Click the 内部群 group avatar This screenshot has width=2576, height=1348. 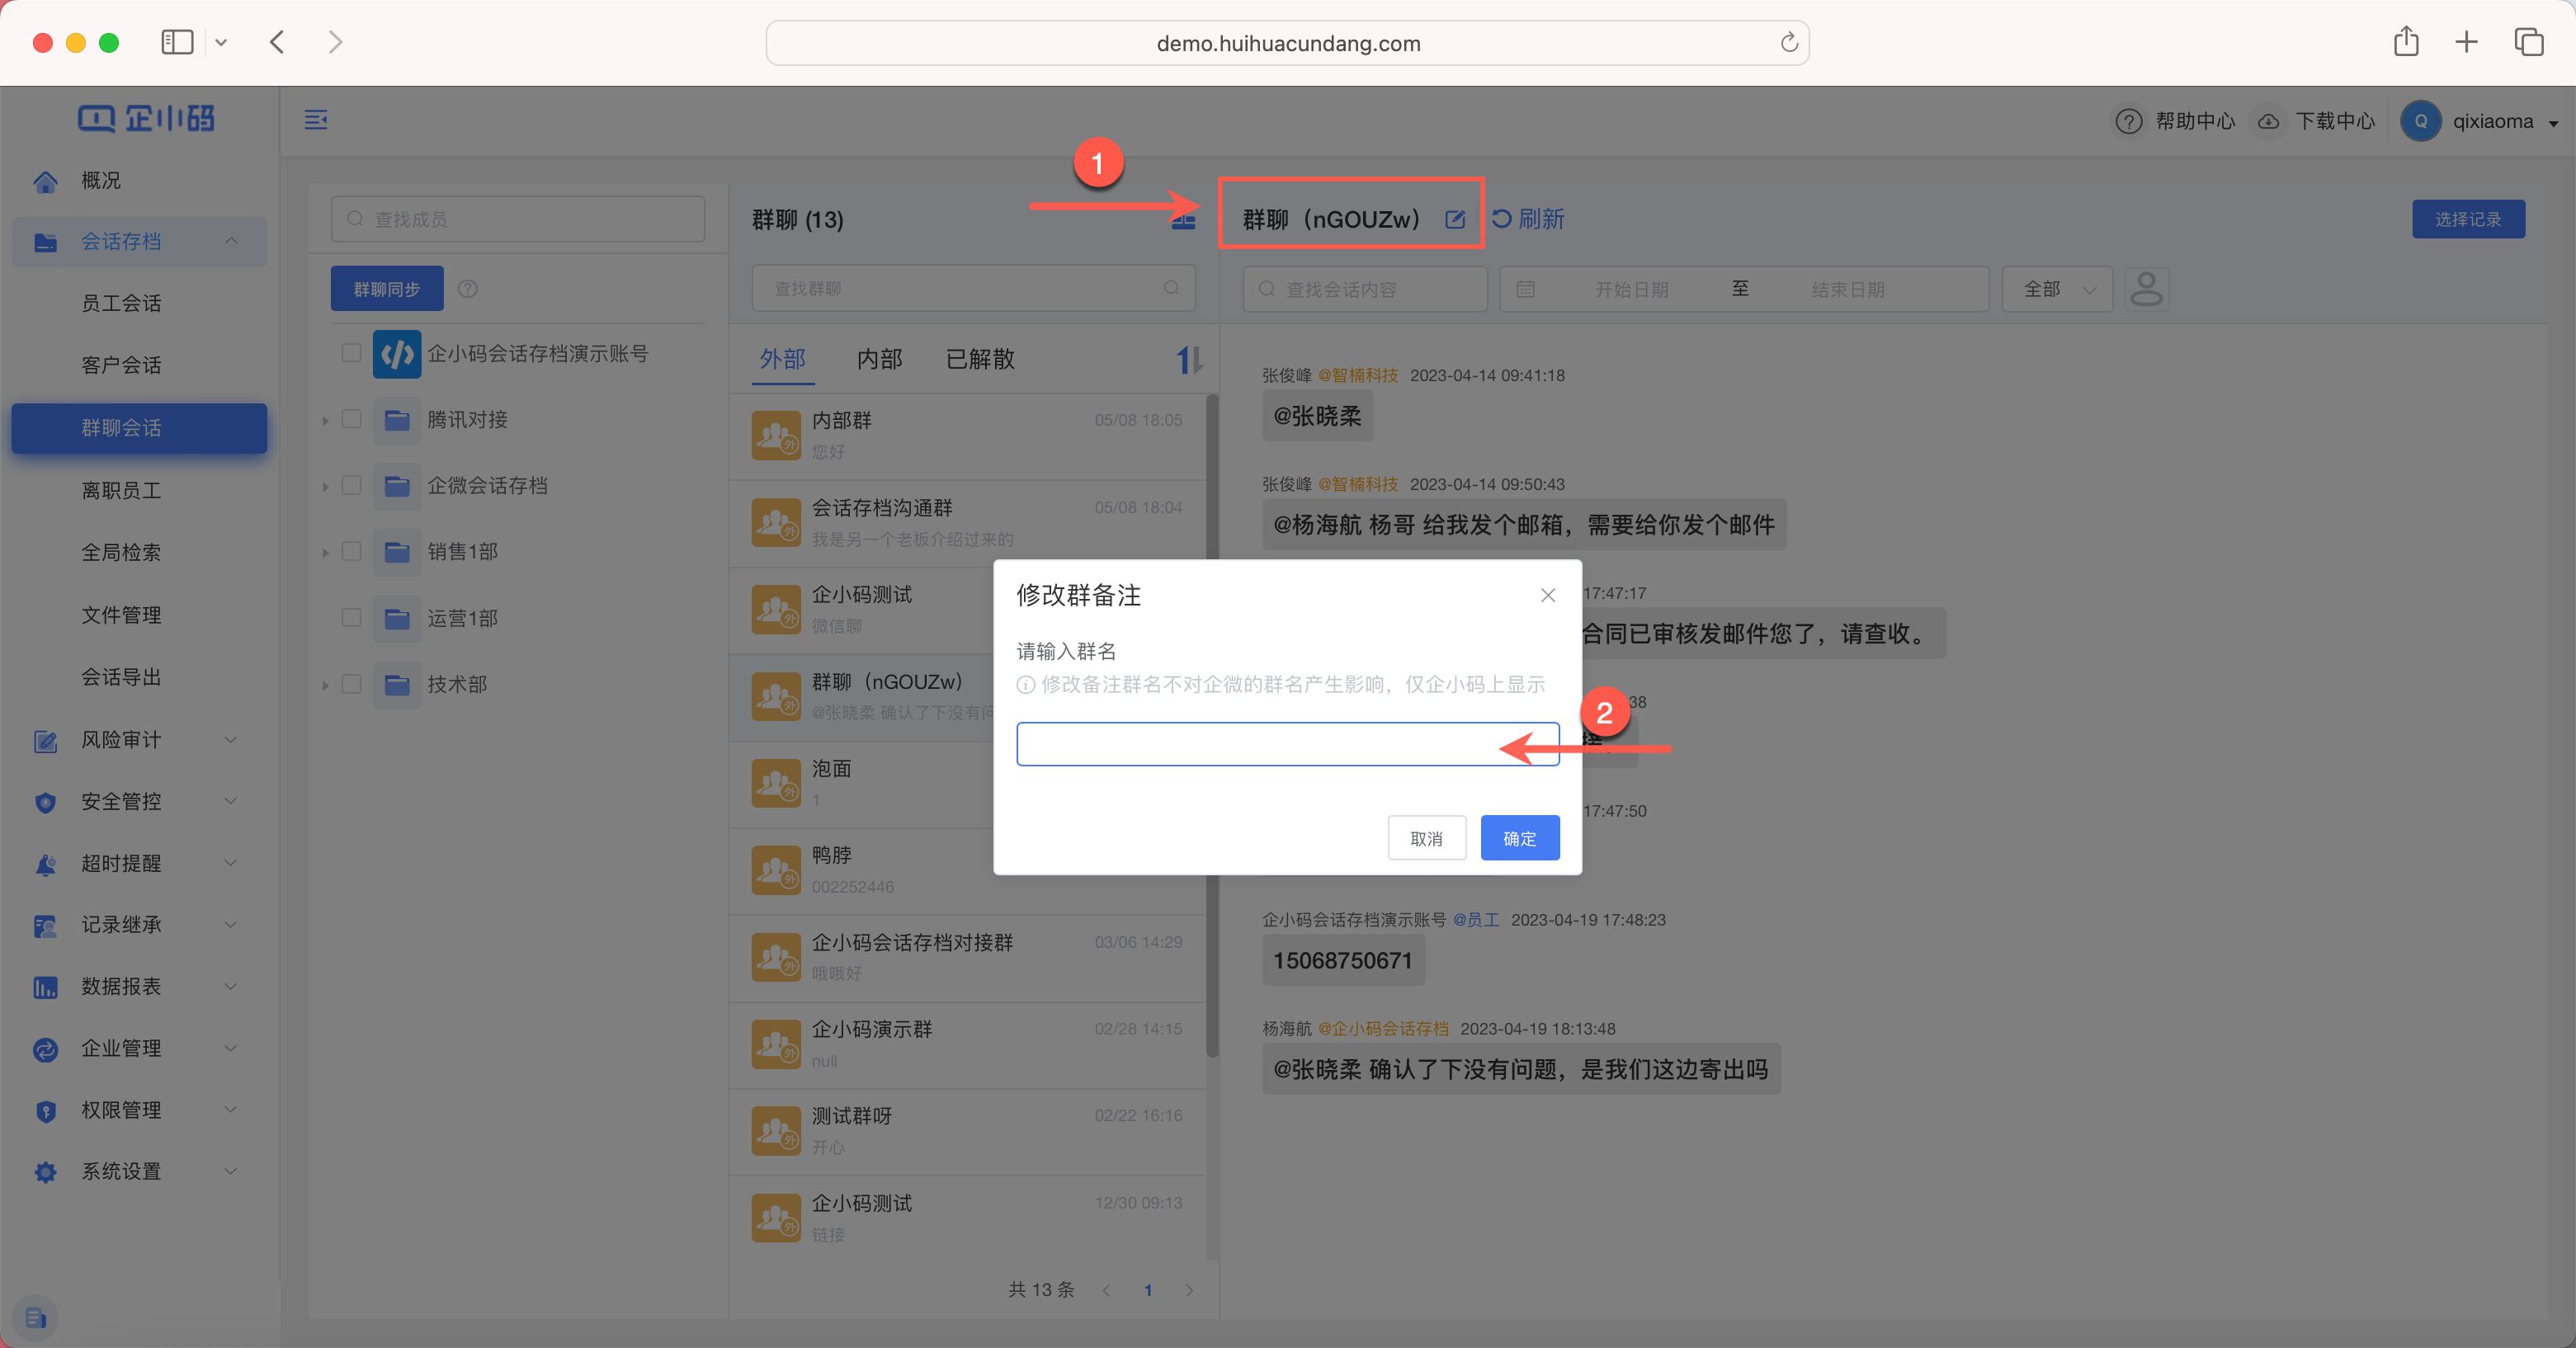coord(776,435)
